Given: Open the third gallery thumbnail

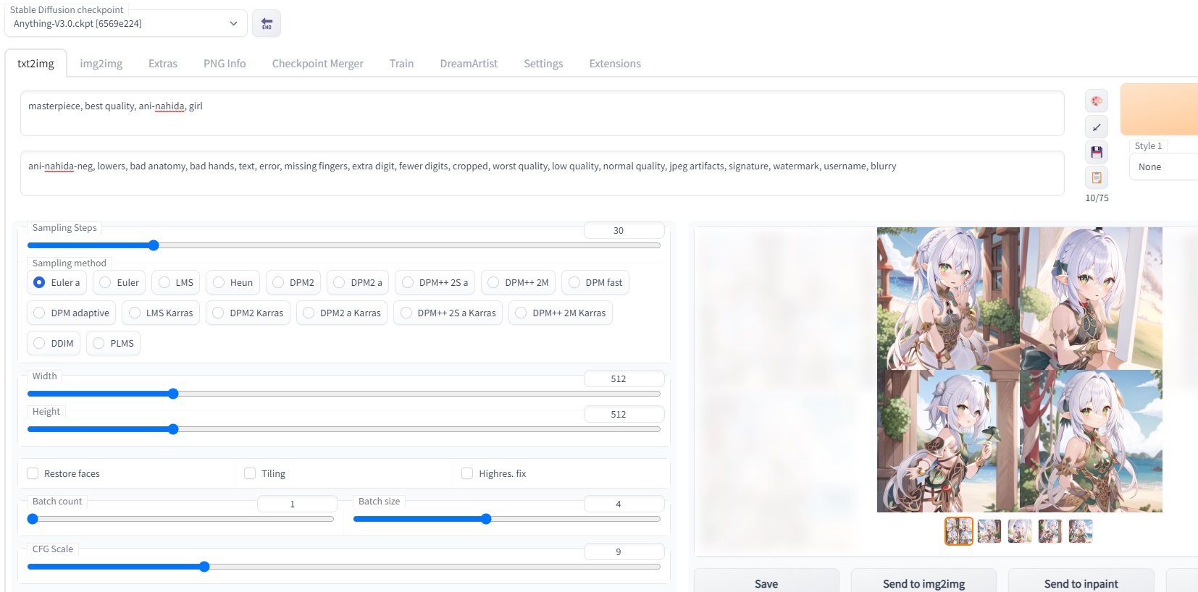Looking at the screenshot, I should tap(1019, 531).
